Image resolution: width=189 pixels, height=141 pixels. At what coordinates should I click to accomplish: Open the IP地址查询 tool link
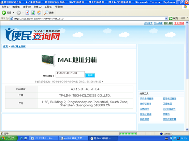tap(146, 114)
